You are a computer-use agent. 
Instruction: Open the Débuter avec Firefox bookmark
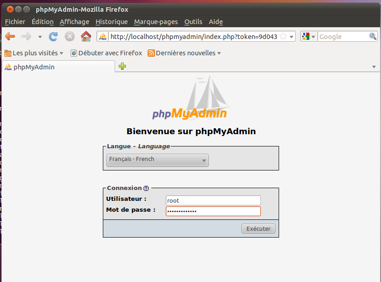coord(106,53)
